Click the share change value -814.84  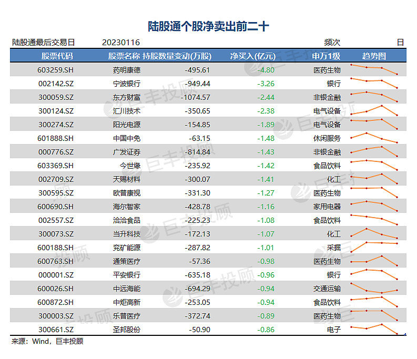[198, 152]
